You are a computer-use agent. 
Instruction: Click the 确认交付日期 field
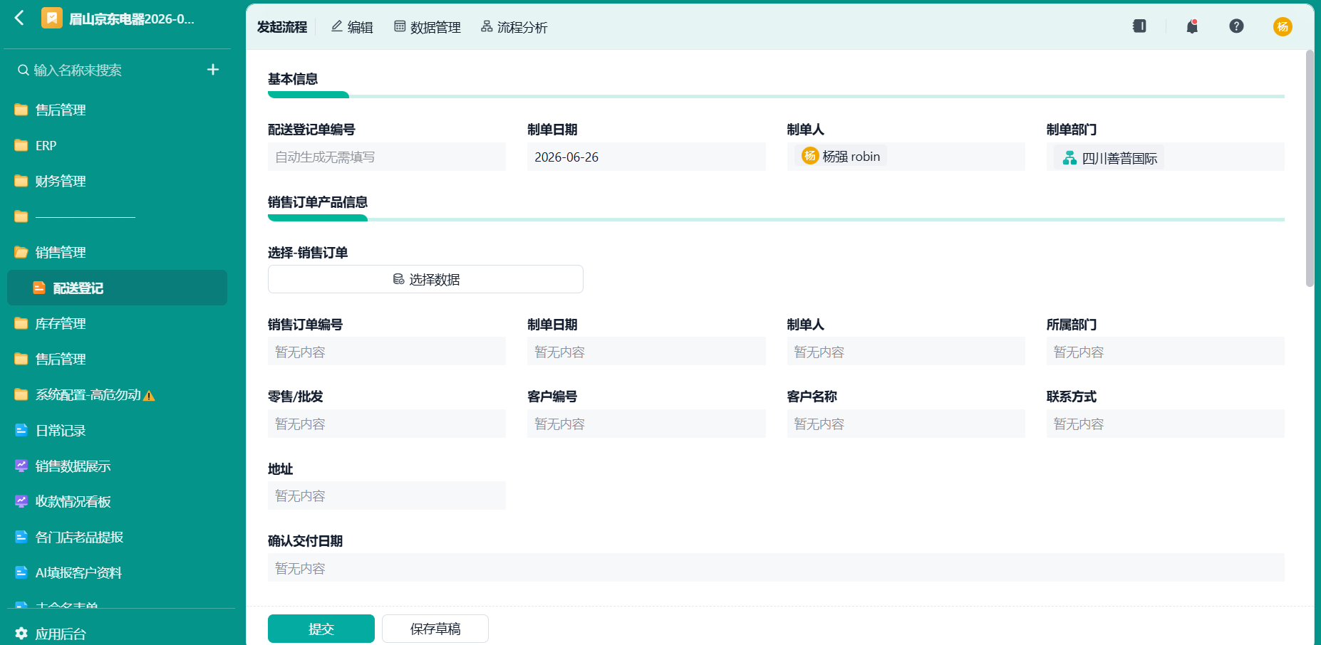pyautogui.click(x=776, y=567)
